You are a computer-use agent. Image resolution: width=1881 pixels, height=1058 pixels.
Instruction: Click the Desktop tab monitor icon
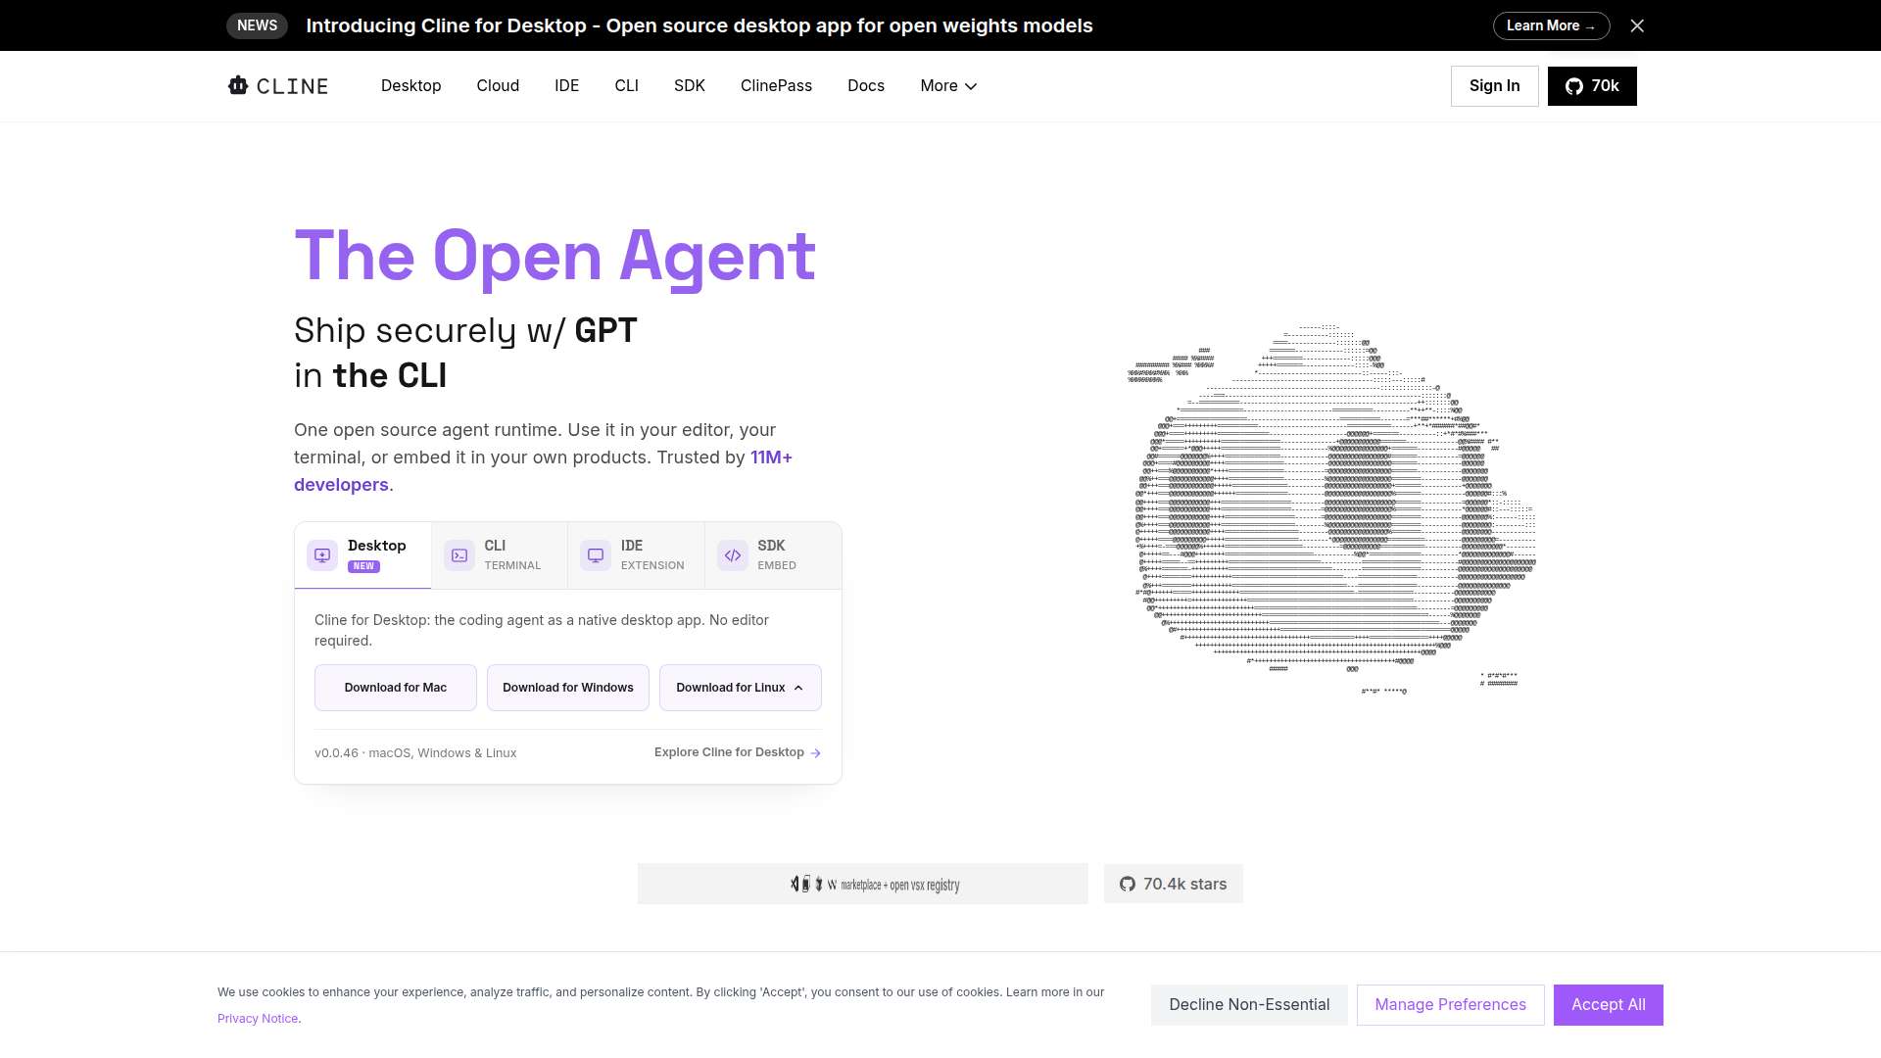[x=322, y=555]
